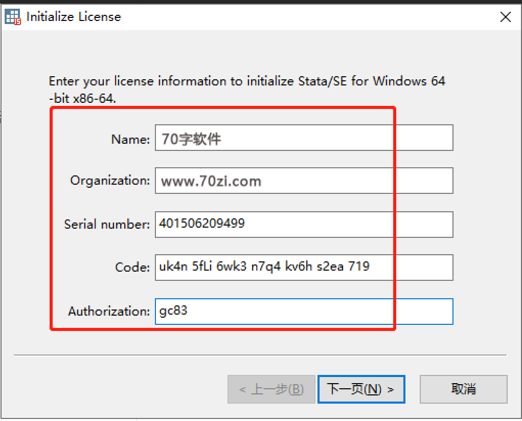Screen dimensions: 522x421
Task: Focus the Name input field
Action: pyautogui.click(x=304, y=138)
